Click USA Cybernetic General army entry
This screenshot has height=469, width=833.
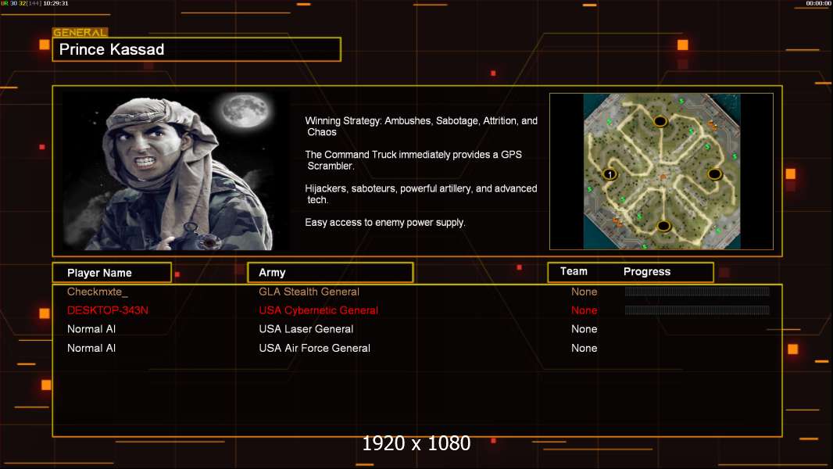click(318, 310)
